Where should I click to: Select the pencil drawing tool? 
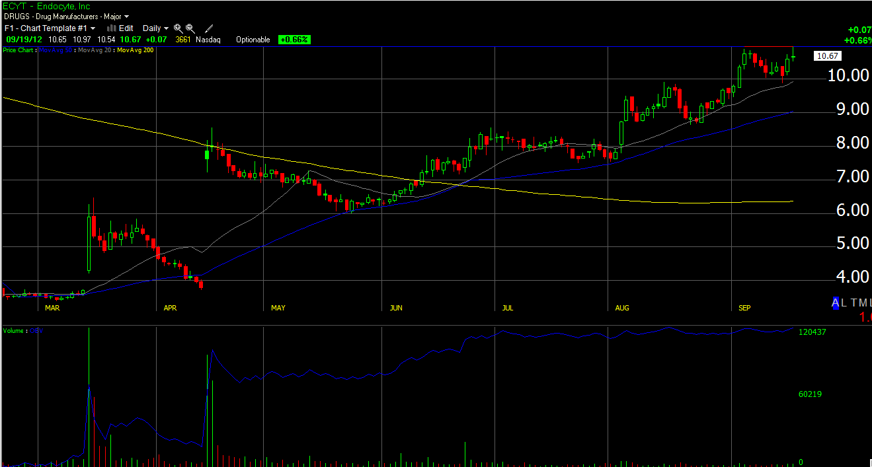(209, 28)
